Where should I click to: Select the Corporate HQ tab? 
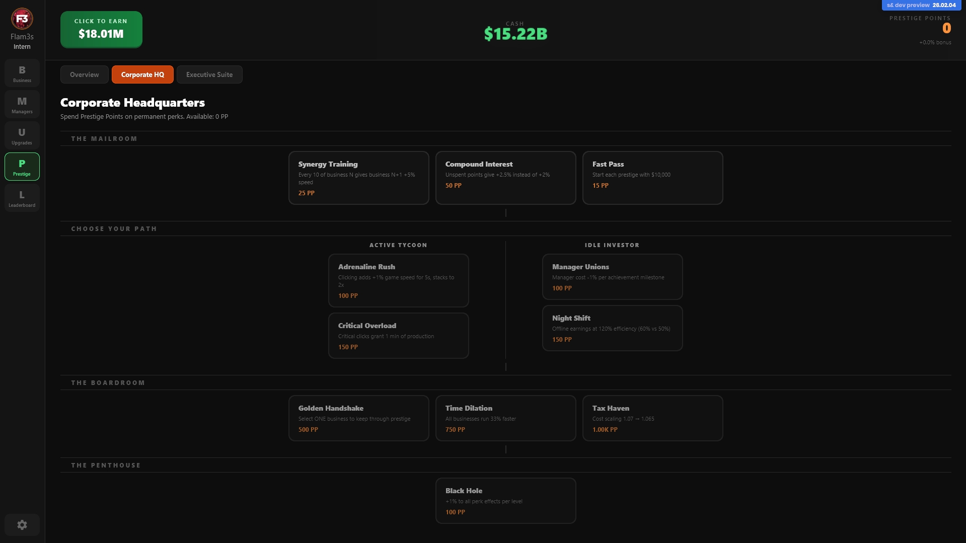tap(142, 74)
